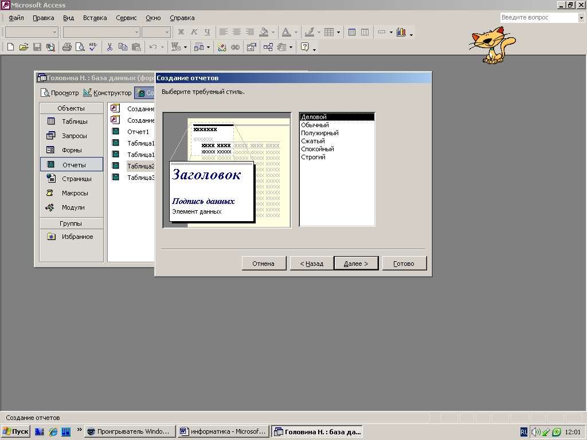The height and width of the screenshot is (440, 587).
Task: Open the Relationships icon
Action: point(268,47)
